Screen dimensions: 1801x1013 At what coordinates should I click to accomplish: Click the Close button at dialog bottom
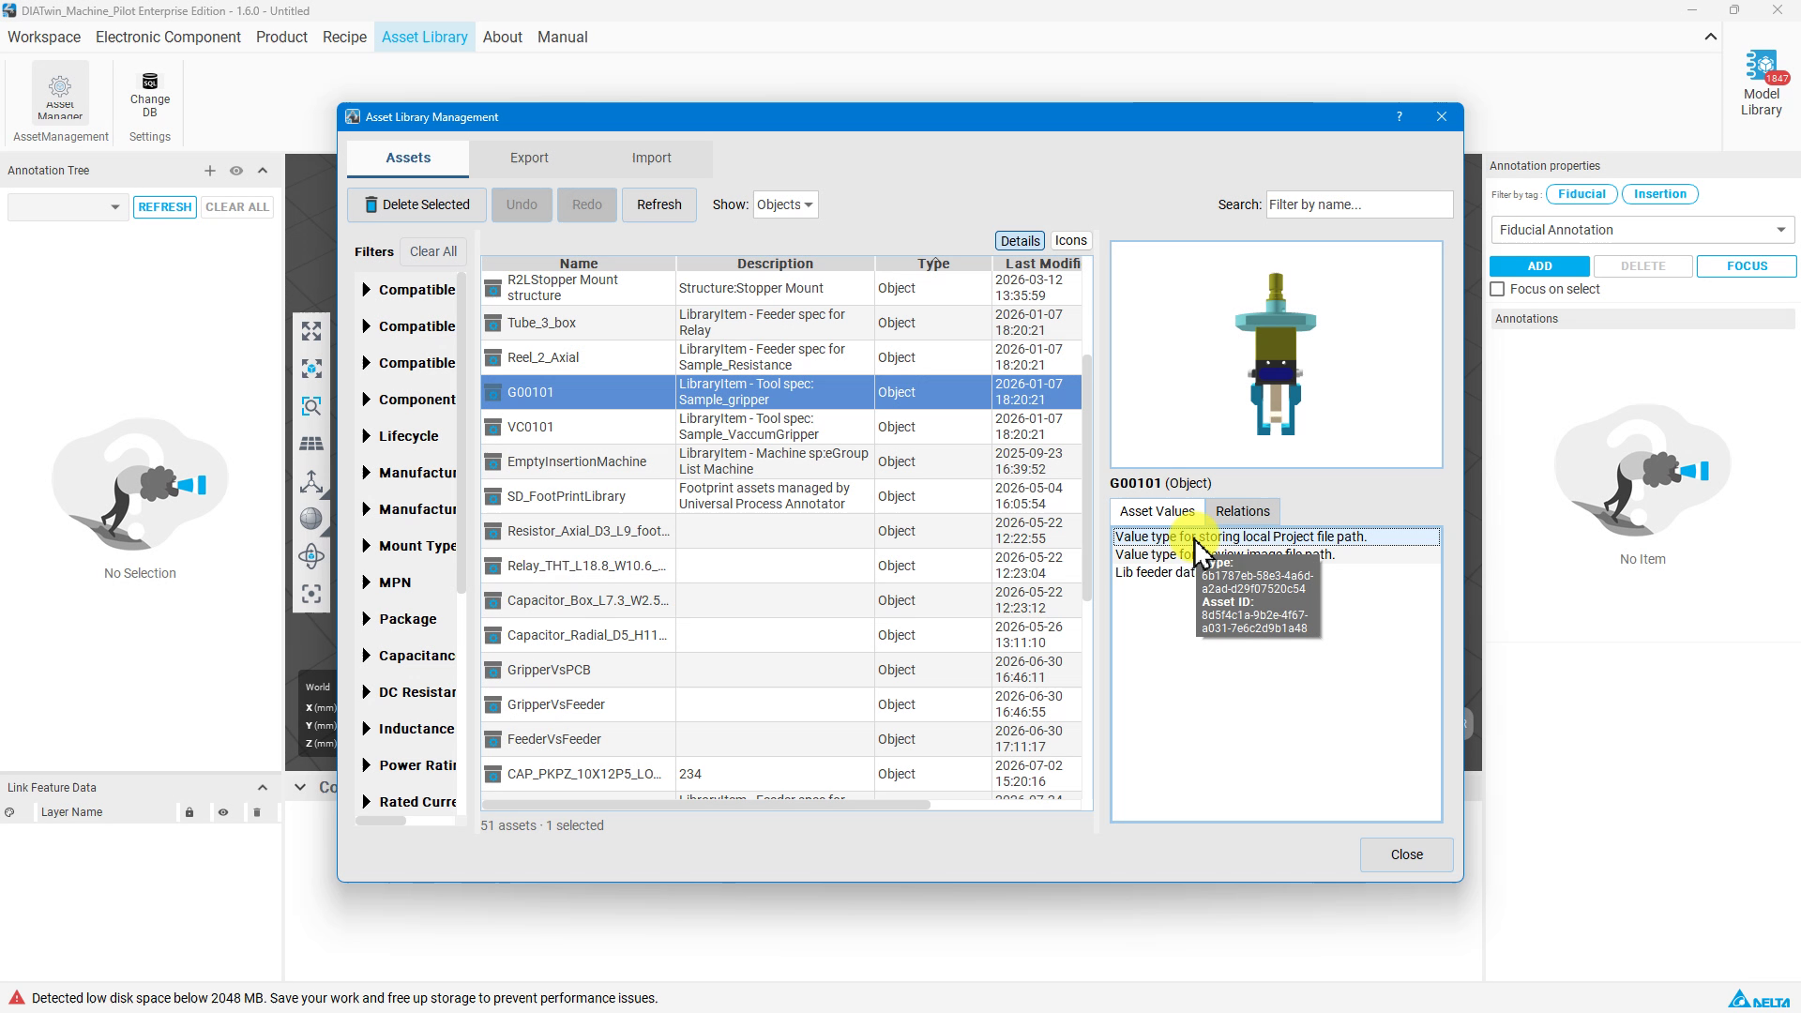[x=1406, y=855]
